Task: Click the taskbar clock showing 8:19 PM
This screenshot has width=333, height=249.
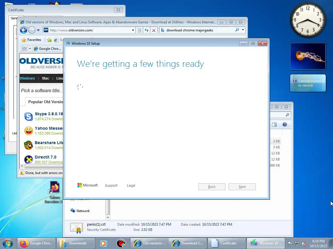Action: coord(318,244)
